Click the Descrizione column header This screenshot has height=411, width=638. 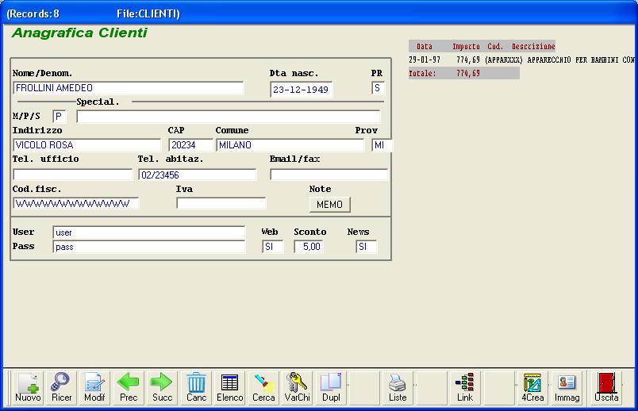(x=533, y=46)
